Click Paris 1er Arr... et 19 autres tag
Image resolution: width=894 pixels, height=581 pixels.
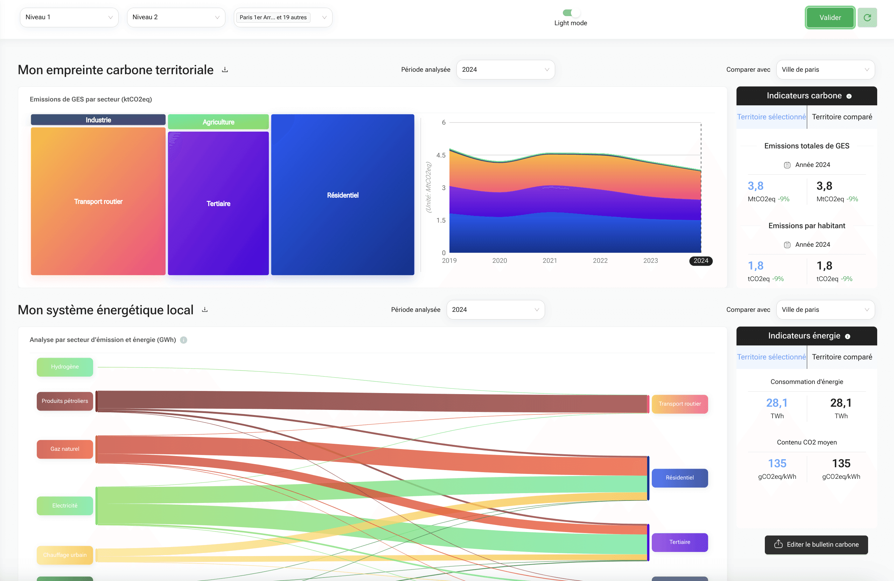pos(273,17)
